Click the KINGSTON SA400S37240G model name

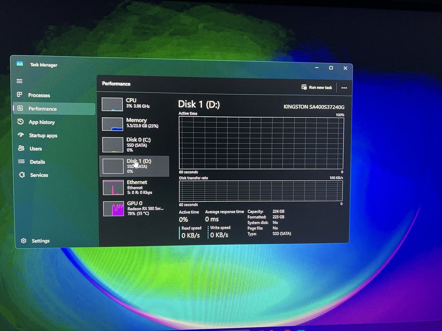[x=314, y=107]
